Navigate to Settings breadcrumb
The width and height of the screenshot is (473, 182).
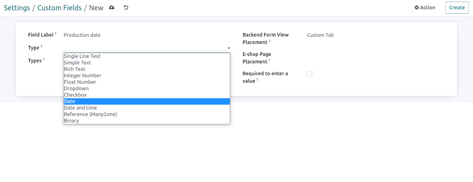(x=17, y=8)
